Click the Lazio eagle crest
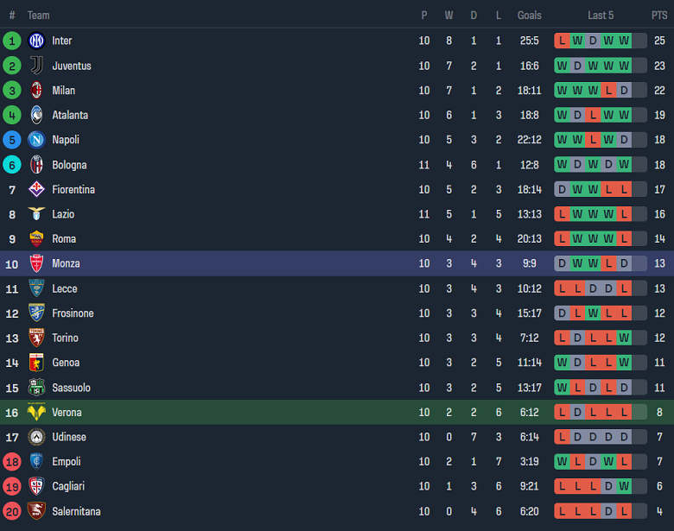Viewport: 674px width, 531px height. (36, 214)
